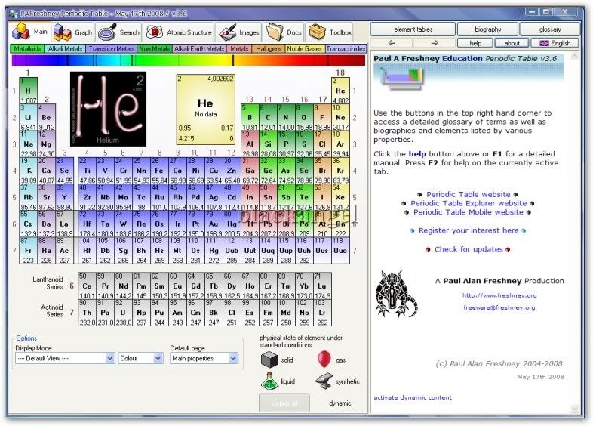Open the Graph tab

coord(74,32)
